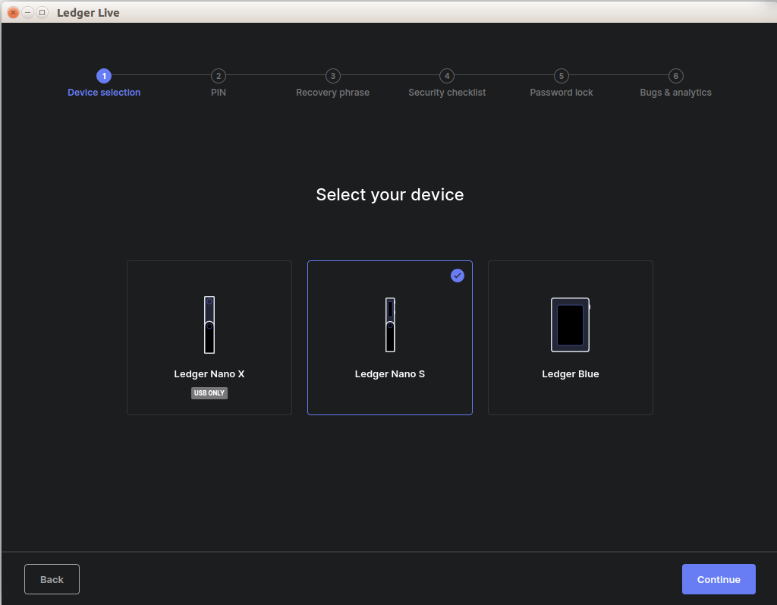This screenshot has height=605, width=777.
Task: Click the Continue button
Action: tap(719, 579)
